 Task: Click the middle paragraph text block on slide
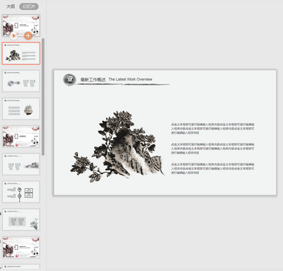click(212, 149)
